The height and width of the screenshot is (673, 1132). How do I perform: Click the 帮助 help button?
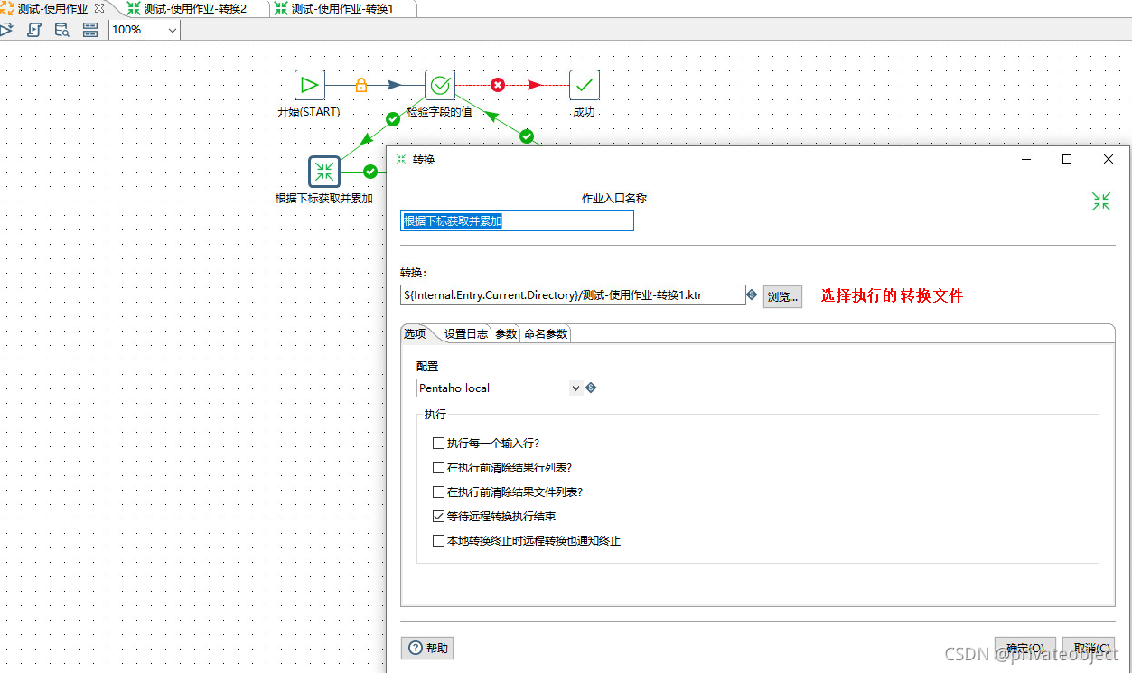(x=428, y=648)
